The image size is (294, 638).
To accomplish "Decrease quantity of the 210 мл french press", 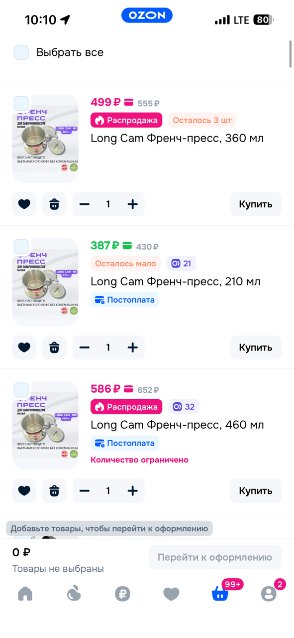I will coord(85,347).
